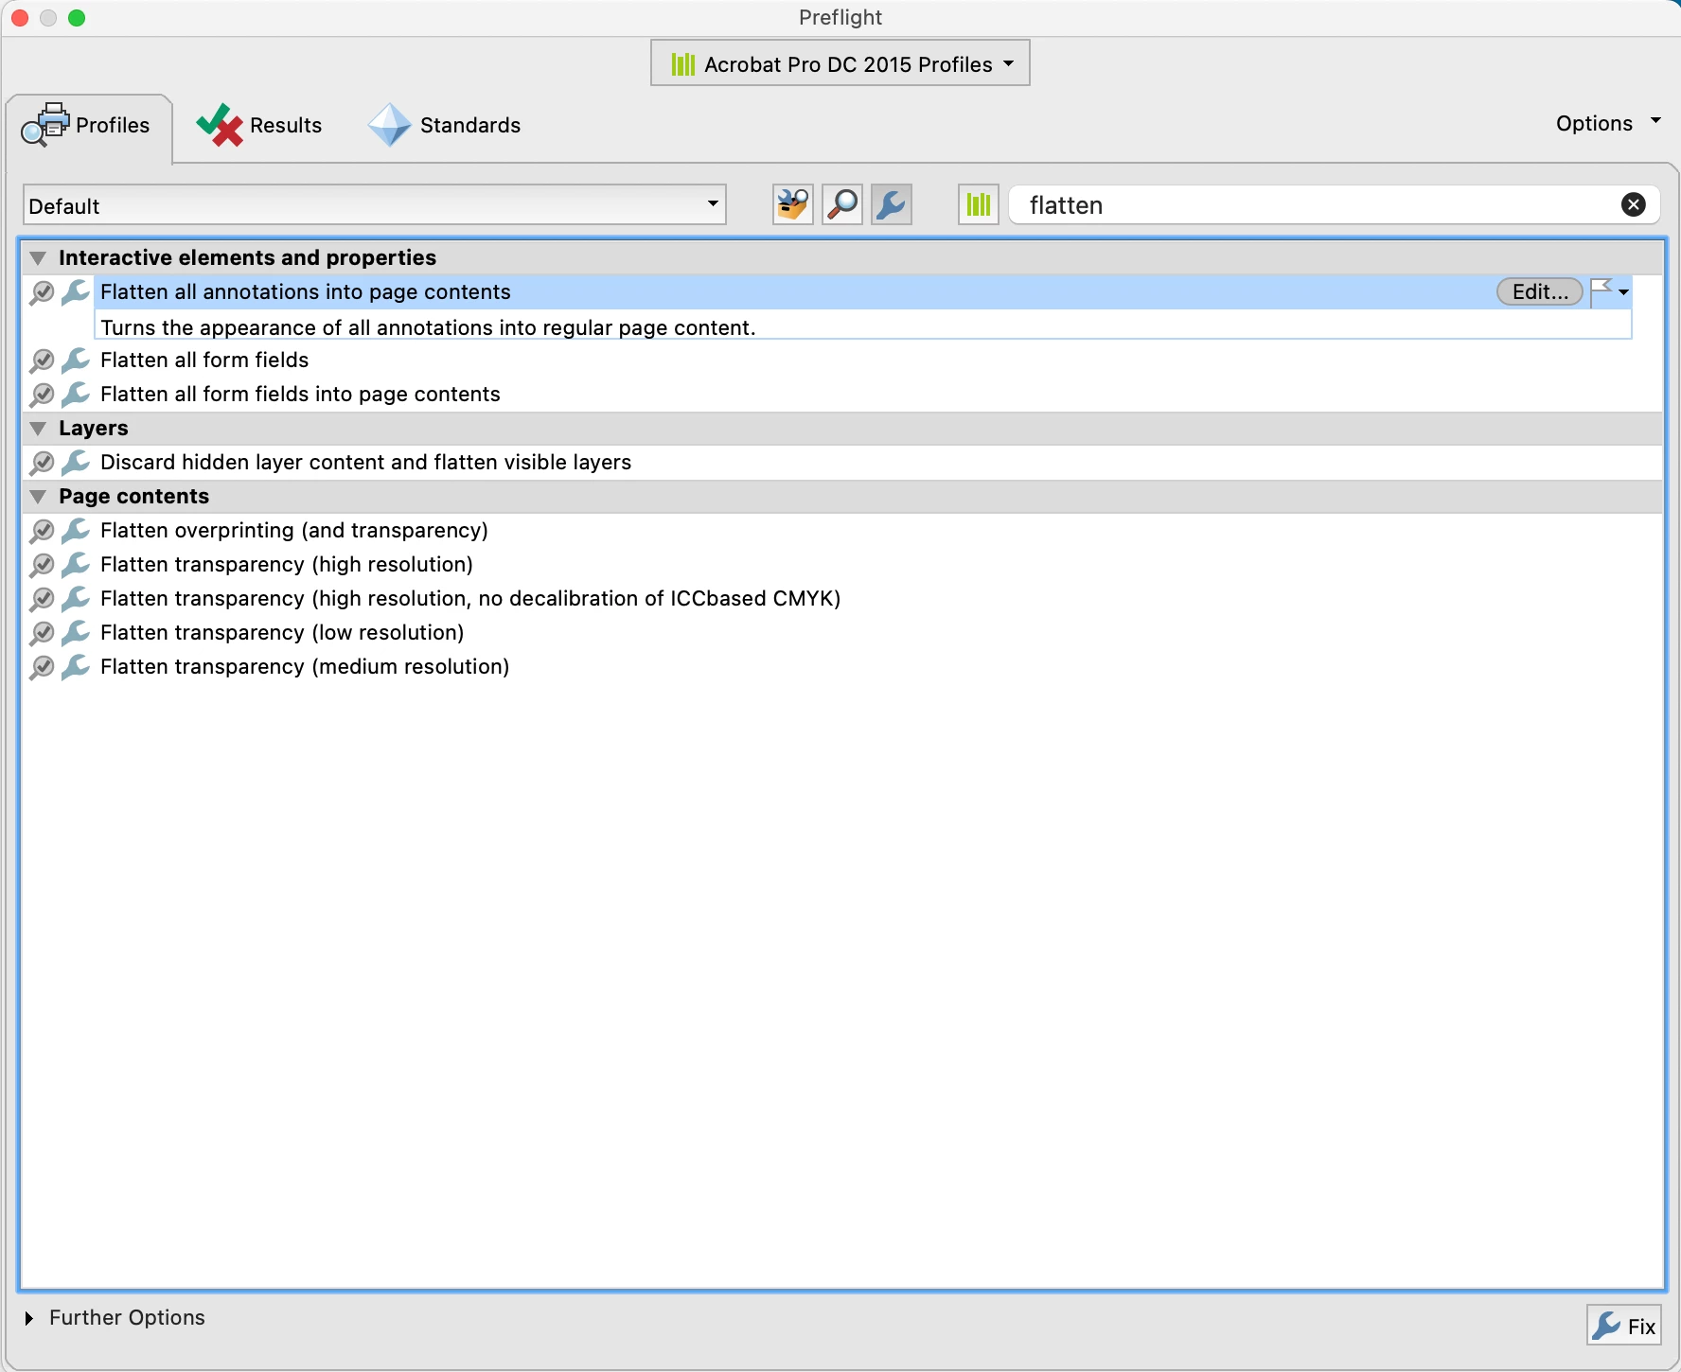Click wrench icon of Flatten transparency (high resolution)
Image resolution: width=1681 pixels, height=1372 pixels.
click(x=75, y=564)
